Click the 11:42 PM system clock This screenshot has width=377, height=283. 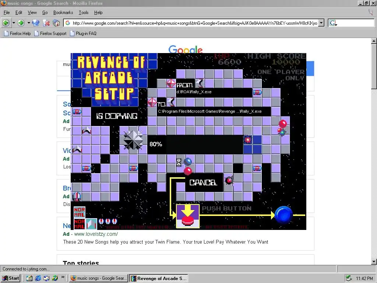(x=364, y=279)
